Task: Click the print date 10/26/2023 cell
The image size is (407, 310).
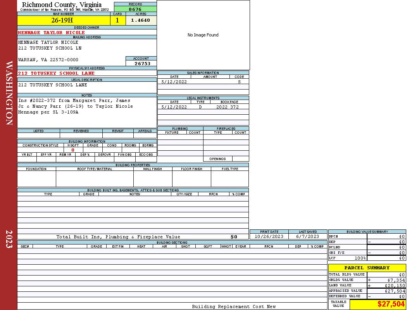Action: tap(269, 236)
